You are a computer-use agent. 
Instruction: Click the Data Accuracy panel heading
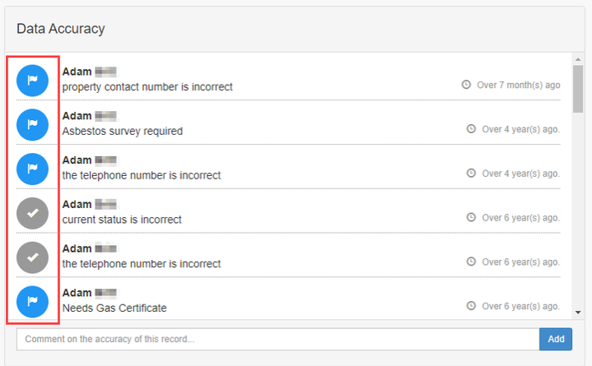coord(61,29)
